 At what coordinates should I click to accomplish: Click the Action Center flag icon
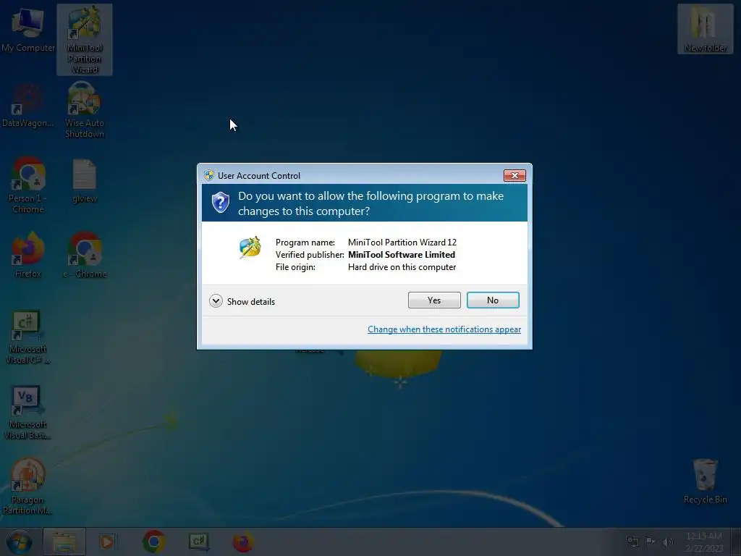click(x=651, y=542)
